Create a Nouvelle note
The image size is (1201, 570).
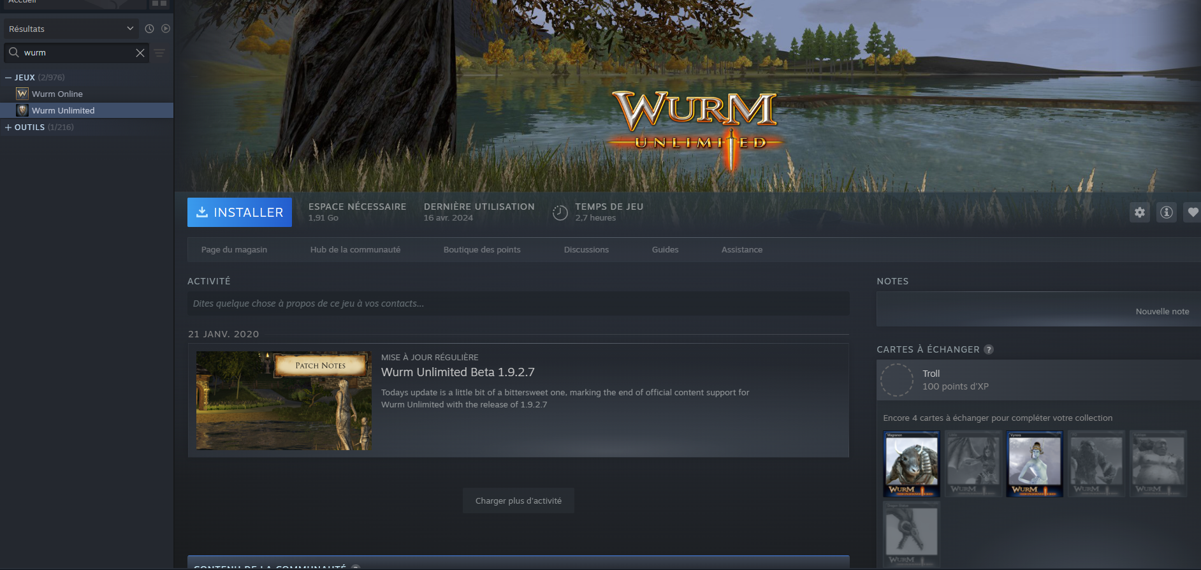pyautogui.click(x=1162, y=312)
